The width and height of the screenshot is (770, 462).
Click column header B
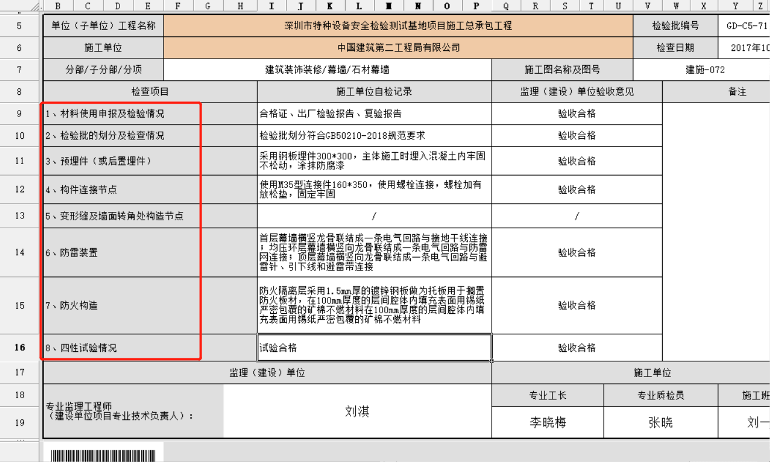57,6
